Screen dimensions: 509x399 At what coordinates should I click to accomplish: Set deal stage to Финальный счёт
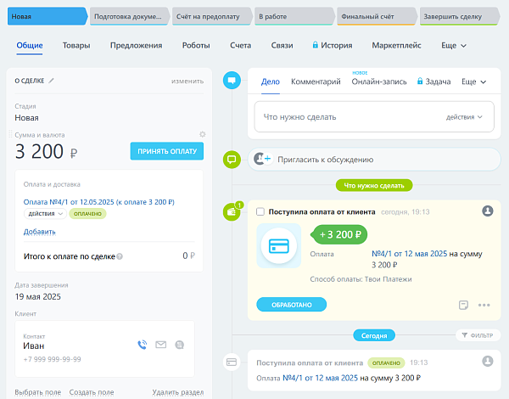[376, 16]
